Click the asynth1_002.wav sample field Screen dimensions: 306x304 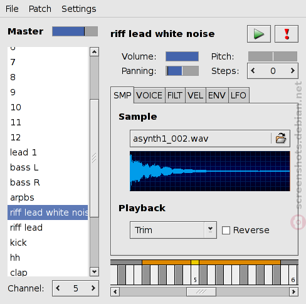click(x=201, y=139)
